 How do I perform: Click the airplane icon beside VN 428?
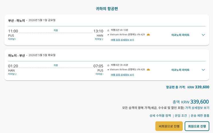pyautogui.click(x=108, y=70)
